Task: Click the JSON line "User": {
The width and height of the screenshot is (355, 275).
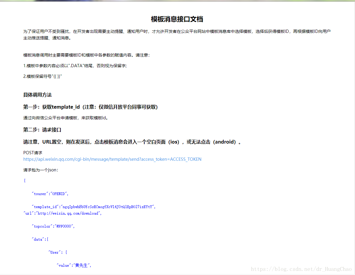Action: point(58,252)
